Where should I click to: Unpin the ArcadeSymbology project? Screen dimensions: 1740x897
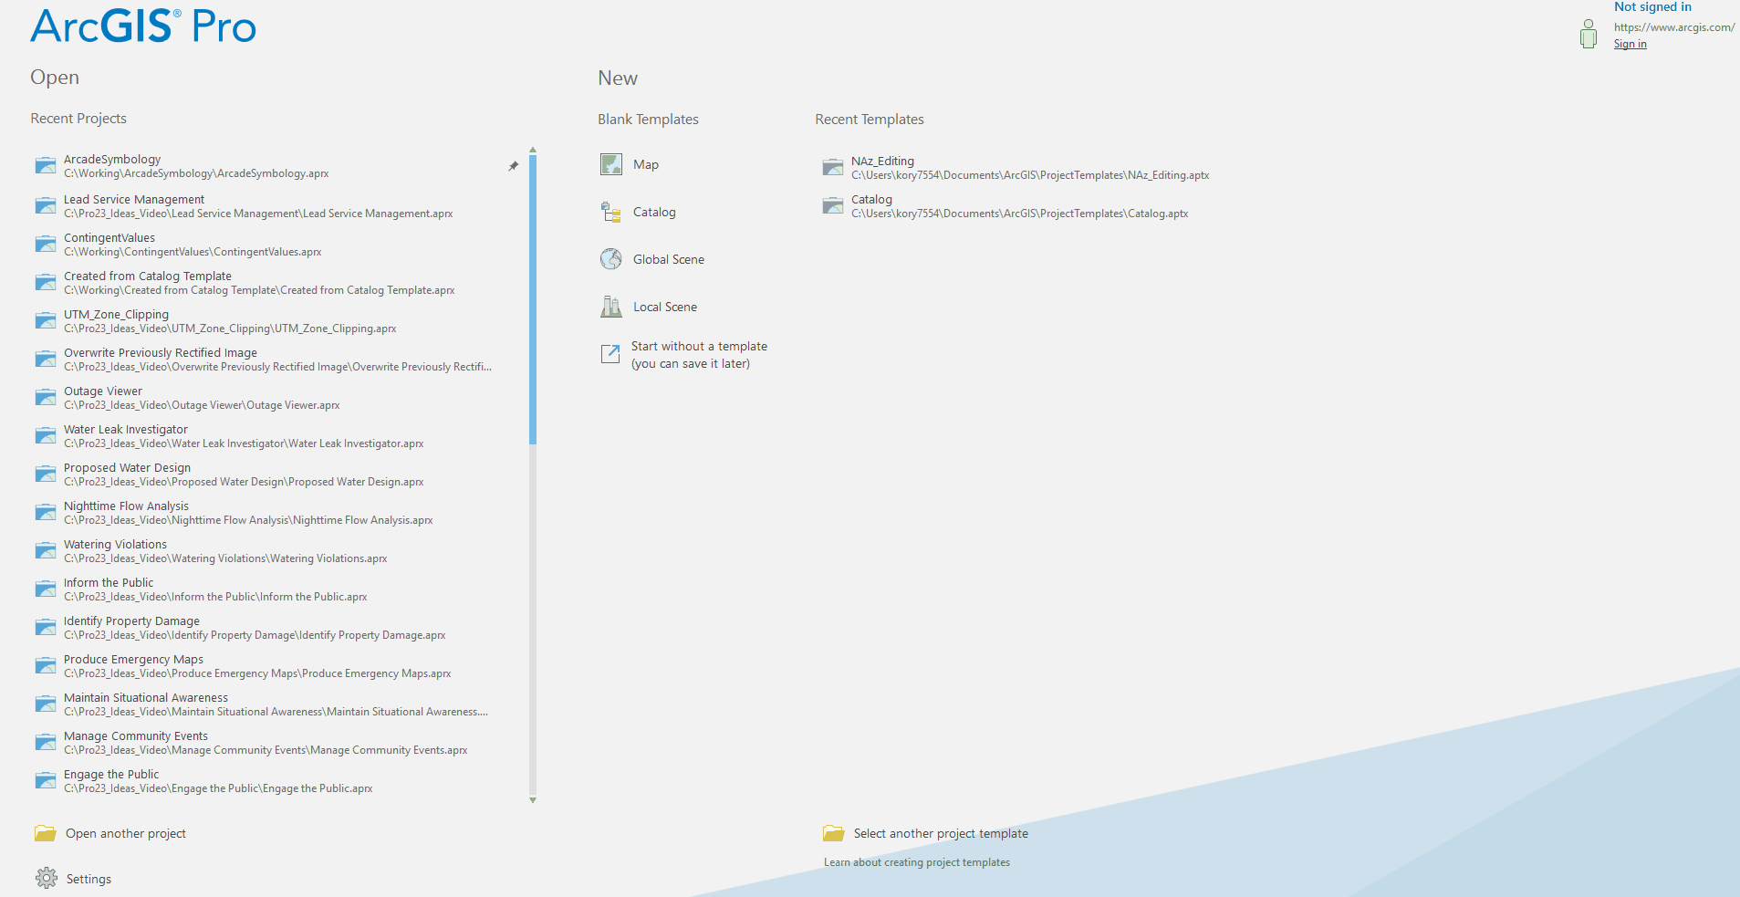tap(513, 166)
